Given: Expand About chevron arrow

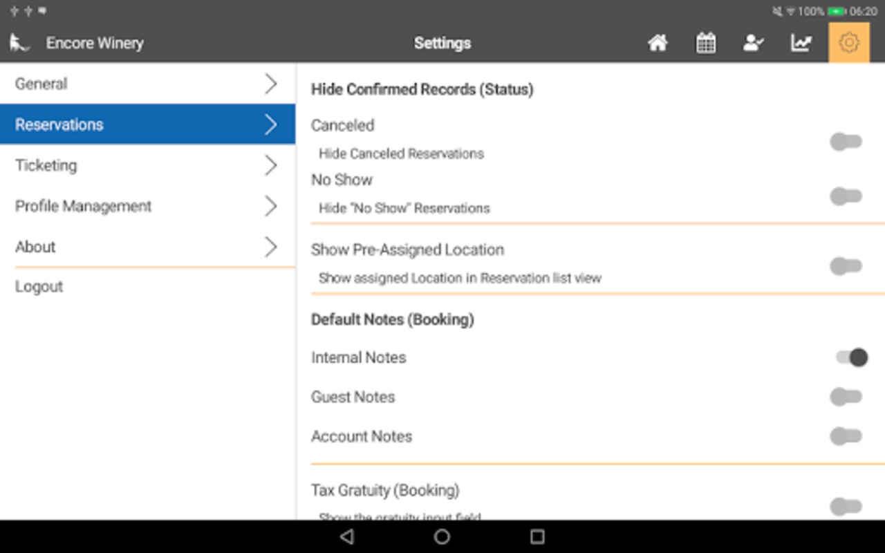Looking at the screenshot, I should (x=271, y=247).
